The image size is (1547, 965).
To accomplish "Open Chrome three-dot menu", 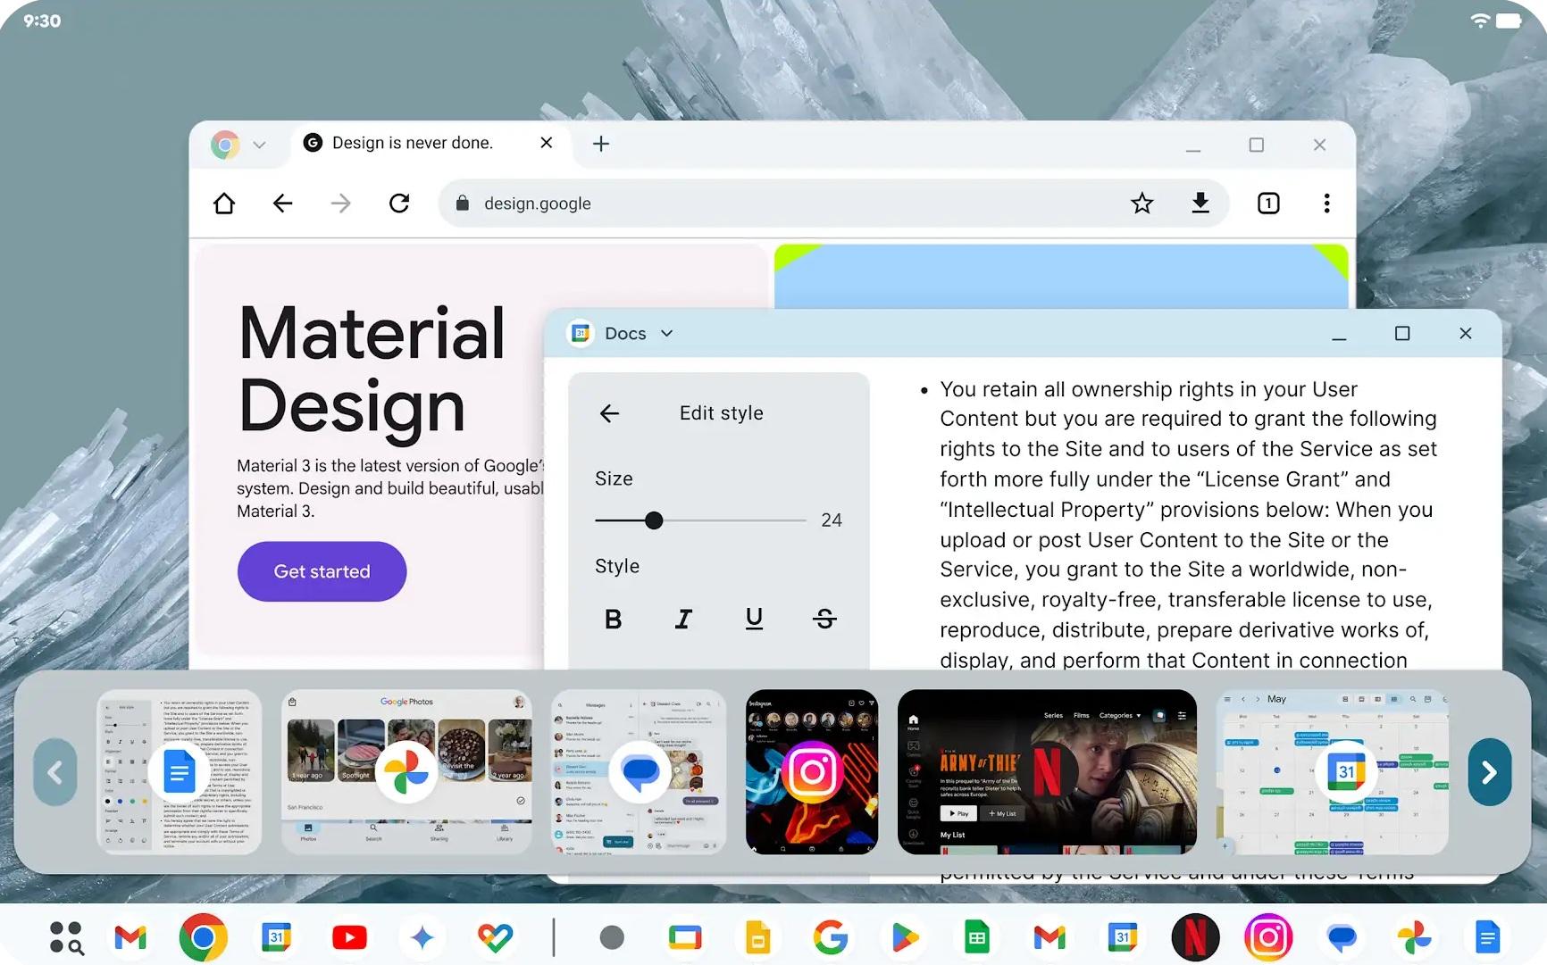I will point(1326,204).
